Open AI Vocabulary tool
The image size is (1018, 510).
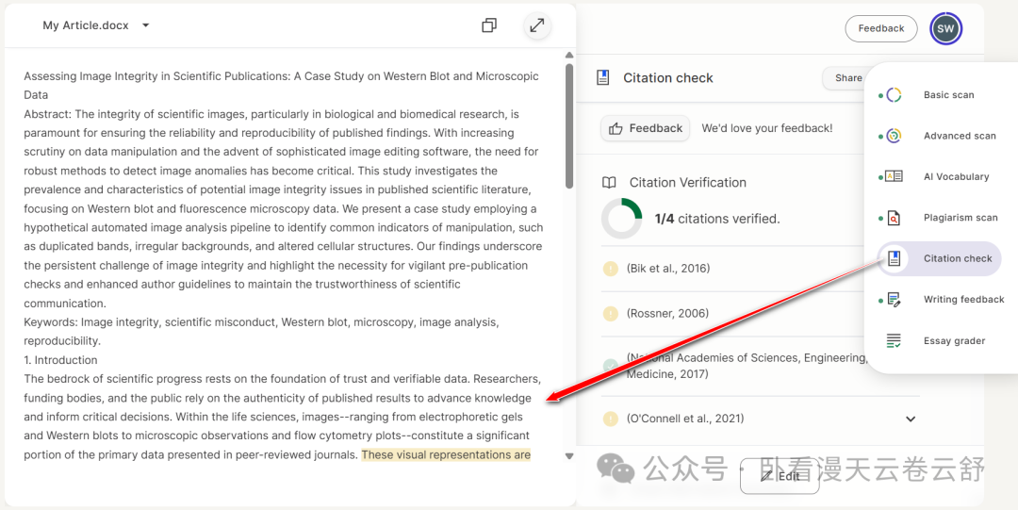point(956,176)
